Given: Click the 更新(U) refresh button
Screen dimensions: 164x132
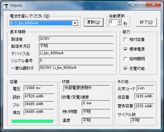Looking at the screenshot, I should pos(94,22).
